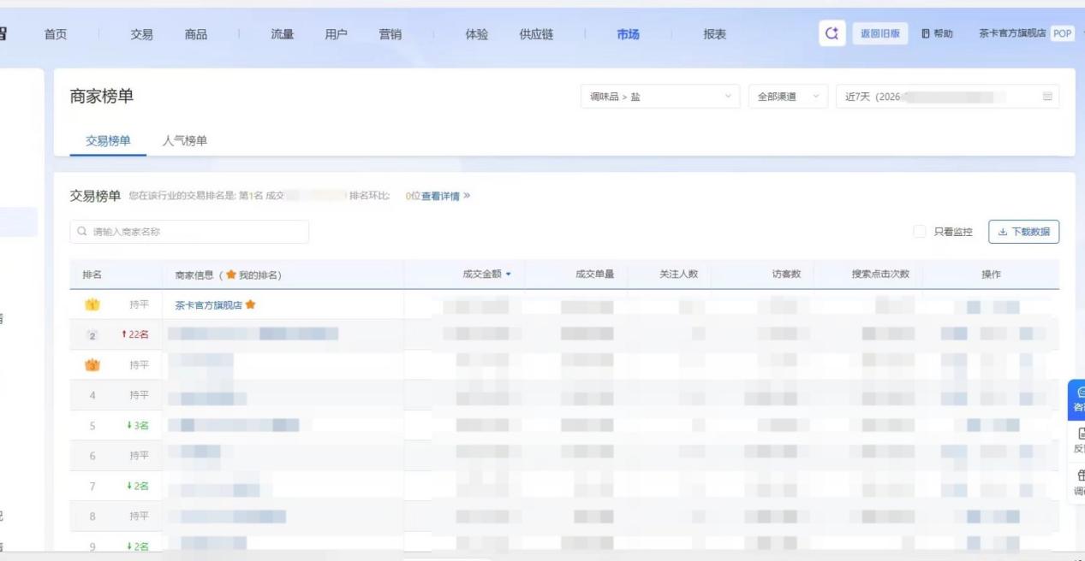Viewport: 1085px width, 561px height.
Task: Click rank number 8 in table
Action: click(92, 517)
